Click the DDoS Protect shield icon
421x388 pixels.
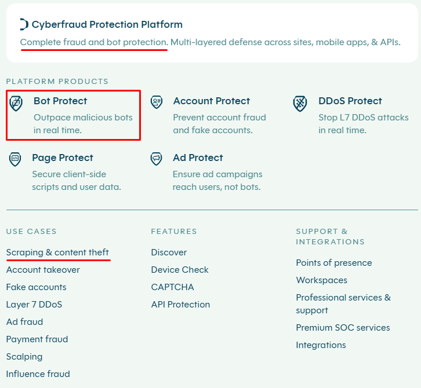pyautogui.click(x=300, y=104)
